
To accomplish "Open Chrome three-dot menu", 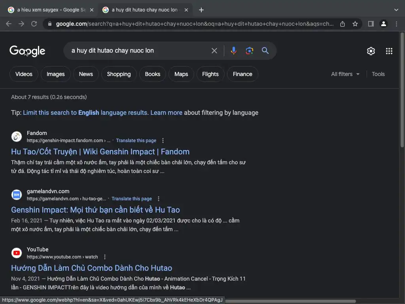I will coord(396,24).
